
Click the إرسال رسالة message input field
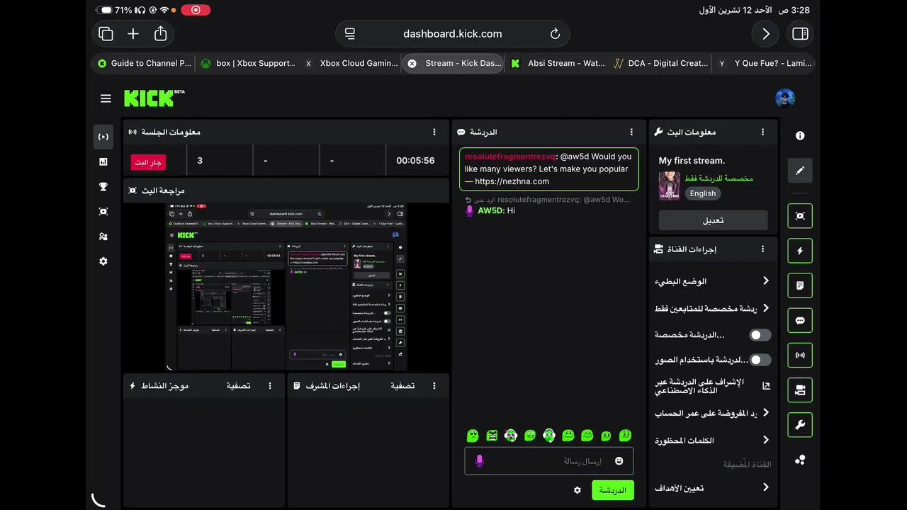[x=549, y=461]
